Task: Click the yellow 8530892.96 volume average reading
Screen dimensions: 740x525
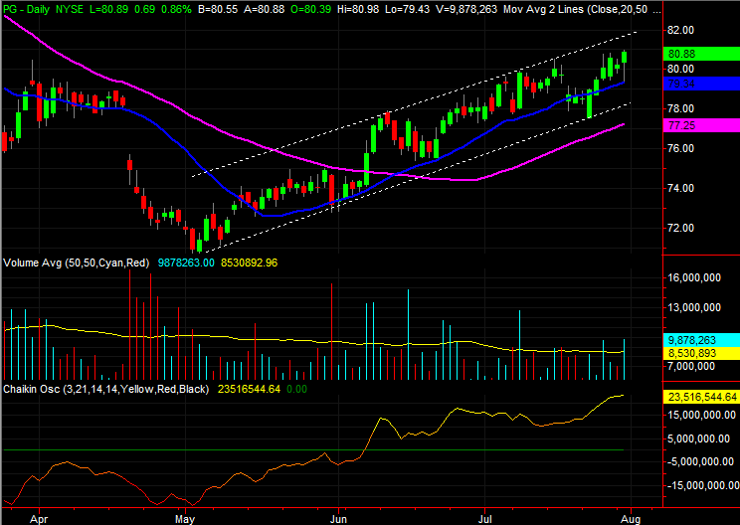Action: click(250, 262)
